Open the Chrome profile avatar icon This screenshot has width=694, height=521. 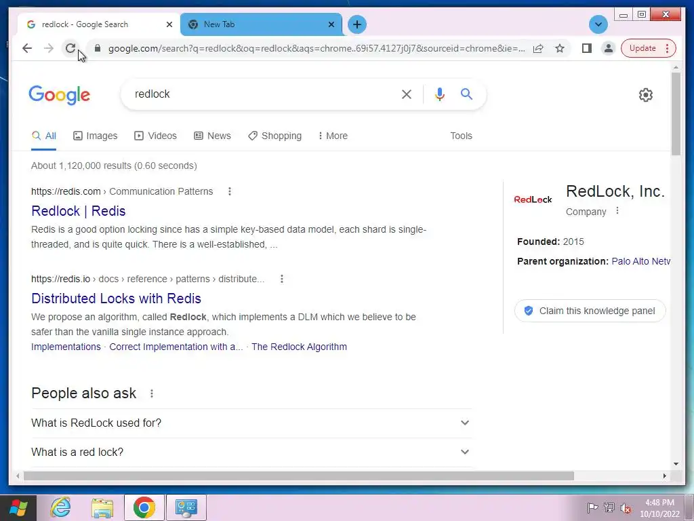pyautogui.click(x=609, y=48)
